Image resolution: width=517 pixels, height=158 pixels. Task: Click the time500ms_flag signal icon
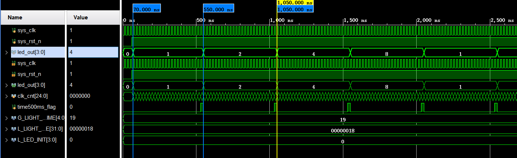coord(14,107)
